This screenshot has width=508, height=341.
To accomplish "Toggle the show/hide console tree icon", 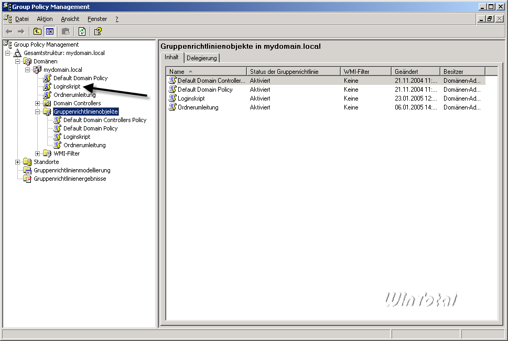I will point(50,31).
